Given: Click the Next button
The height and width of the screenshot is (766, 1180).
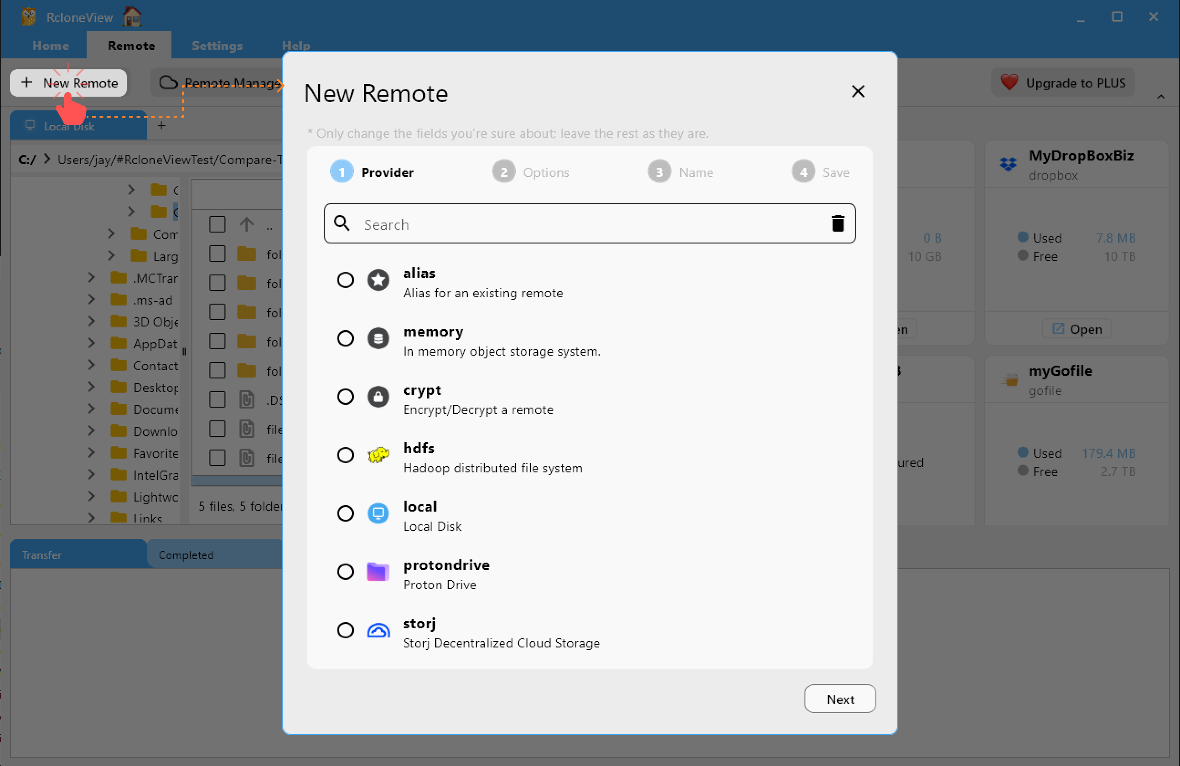Looking at the screenshot, I should pyautogui.click(x=840, y=699).
